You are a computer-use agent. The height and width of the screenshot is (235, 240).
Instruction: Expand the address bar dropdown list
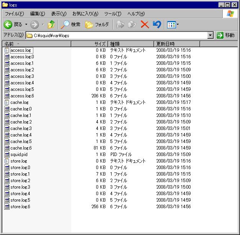[210, 36]
